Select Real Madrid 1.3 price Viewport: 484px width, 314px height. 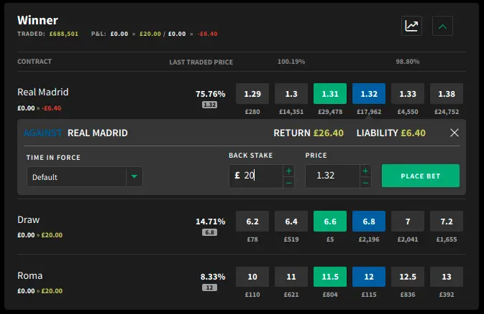[291, 94]
